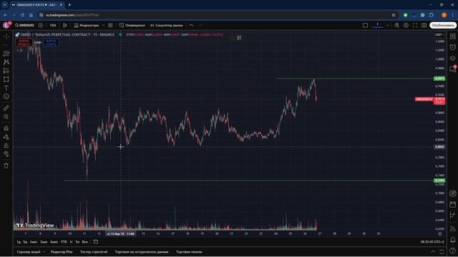458x257 pixels.
Task: Click the trash remove objects icon
Action: click(6, 166)
